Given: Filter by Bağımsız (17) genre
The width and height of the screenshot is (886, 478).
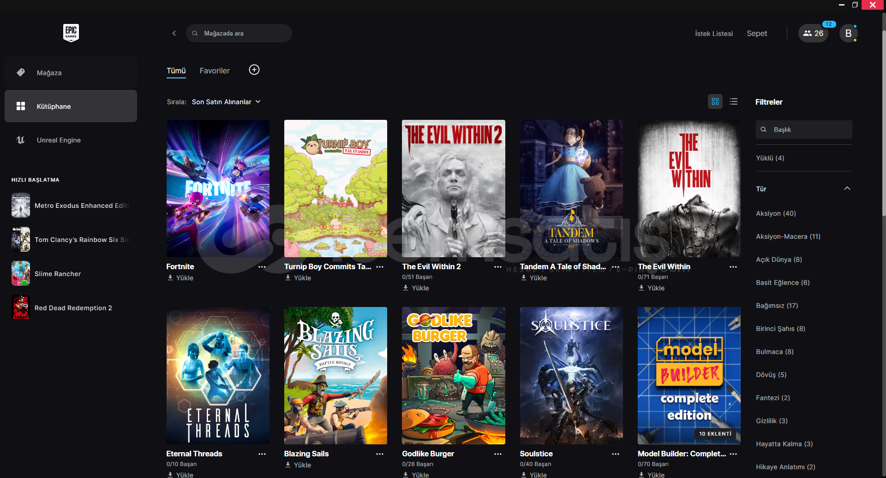Looking at the screenshot, I should click(x=777, y=306).
